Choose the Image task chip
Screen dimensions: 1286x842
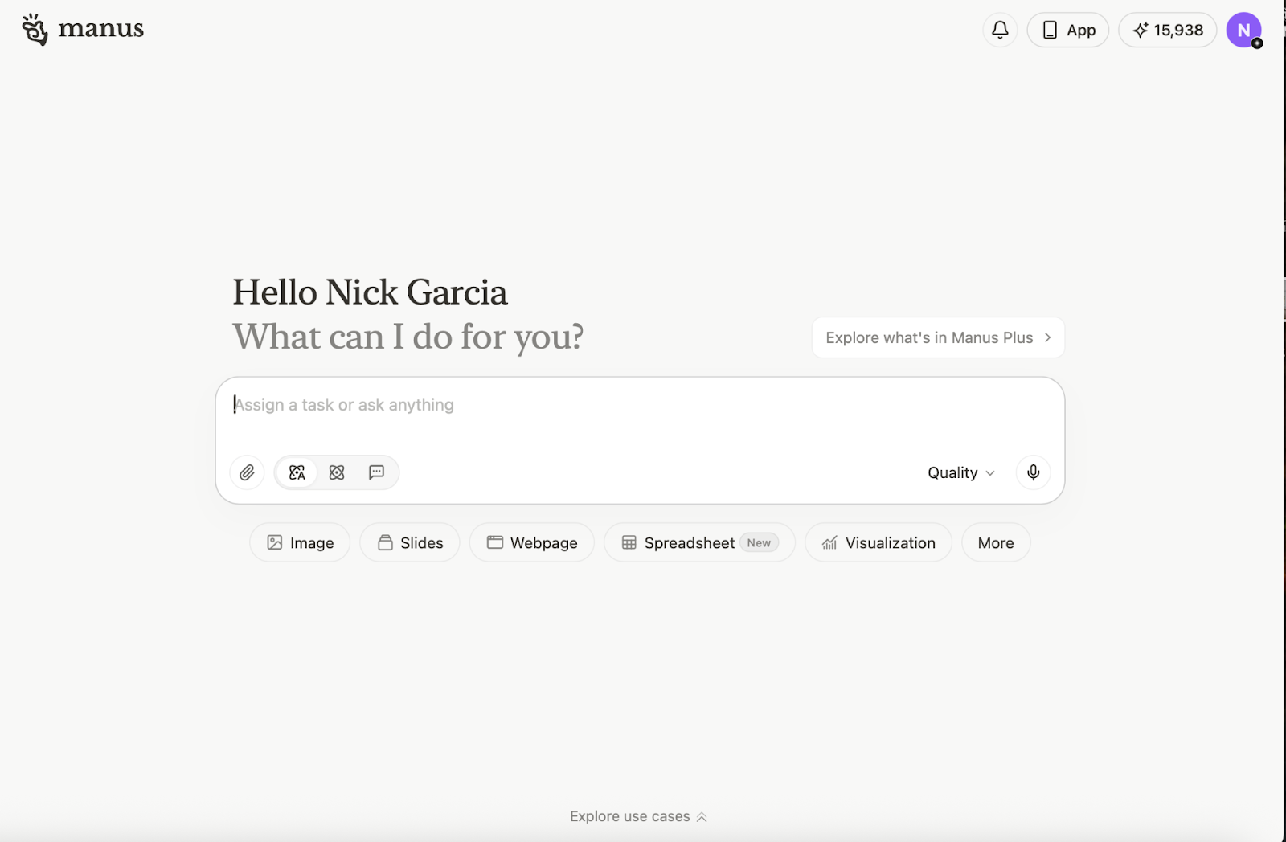[x=300, y=542]
